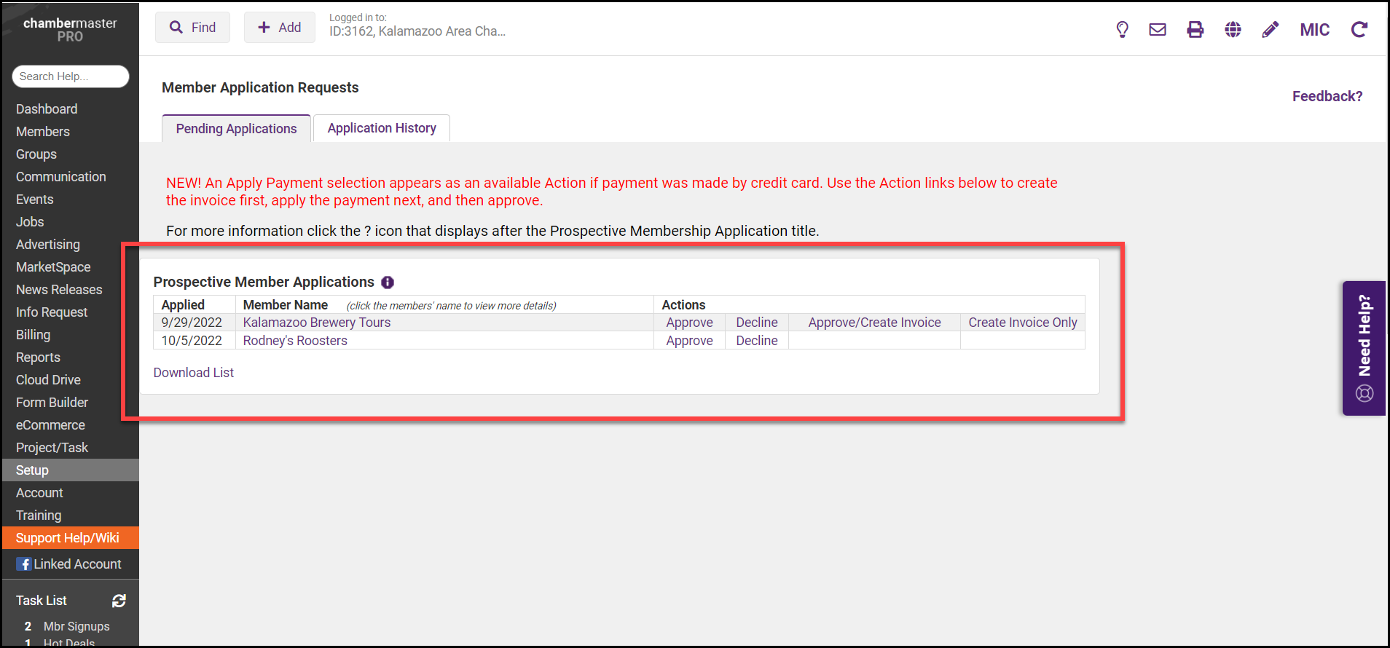This screenshot has height=648, width=1390.
Task: Click info icon beside Prospective Member Applications
Action: tap(388, 282)
